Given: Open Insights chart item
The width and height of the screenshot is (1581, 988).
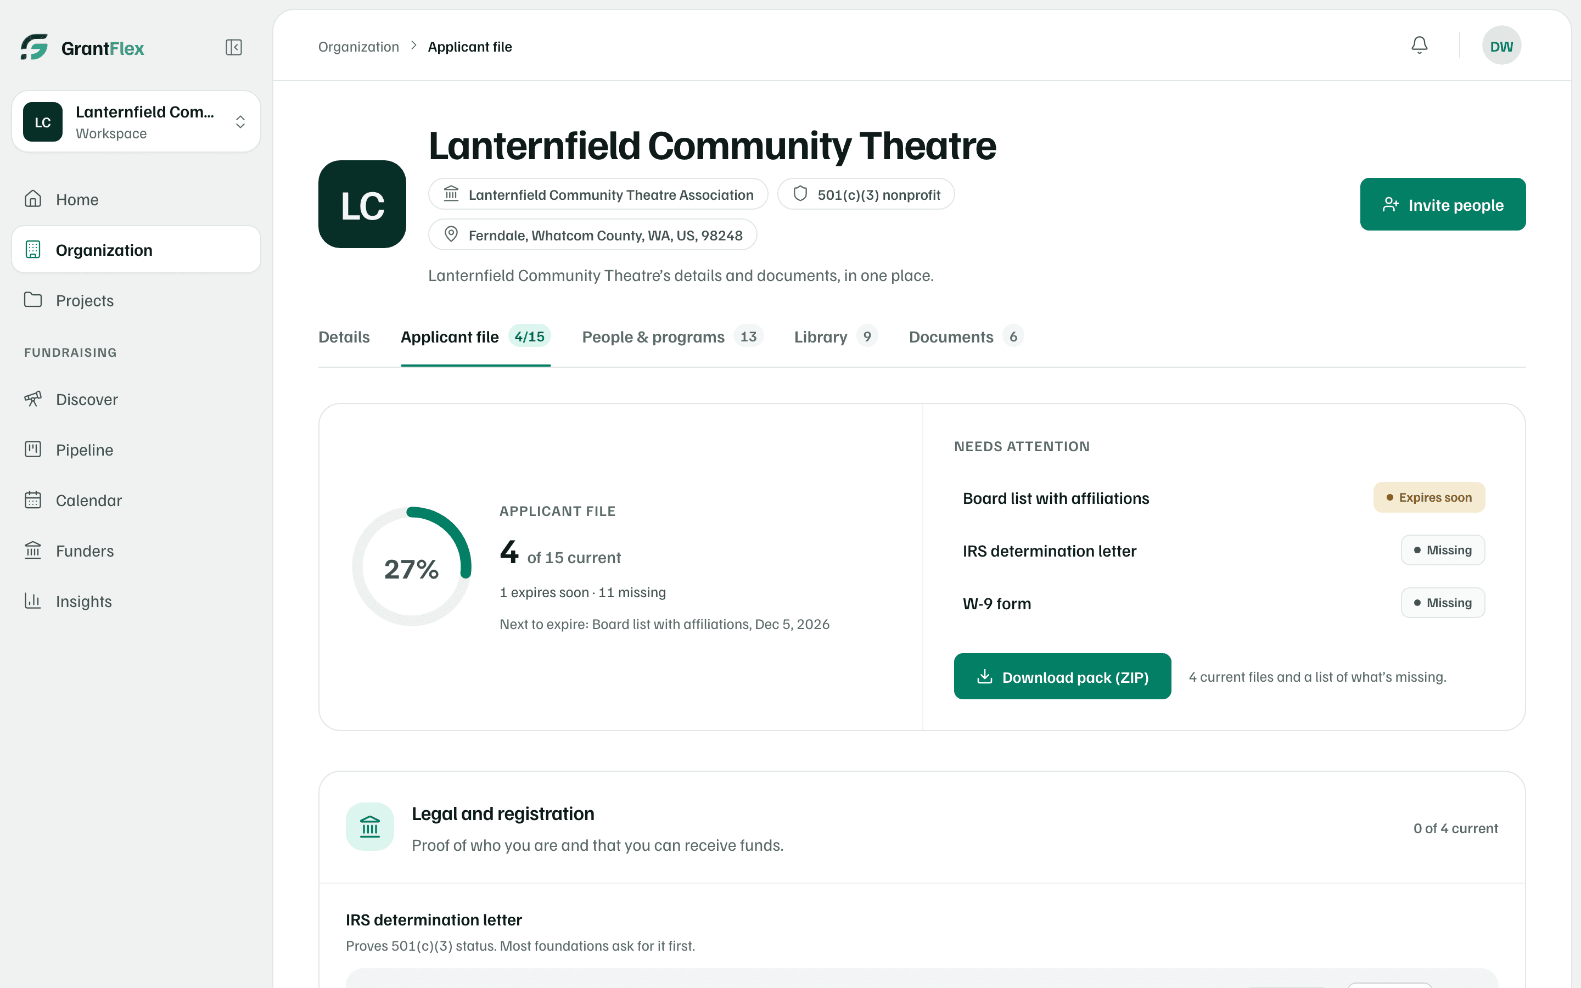Looking at the screenshot, I should (x=136, y=601).
